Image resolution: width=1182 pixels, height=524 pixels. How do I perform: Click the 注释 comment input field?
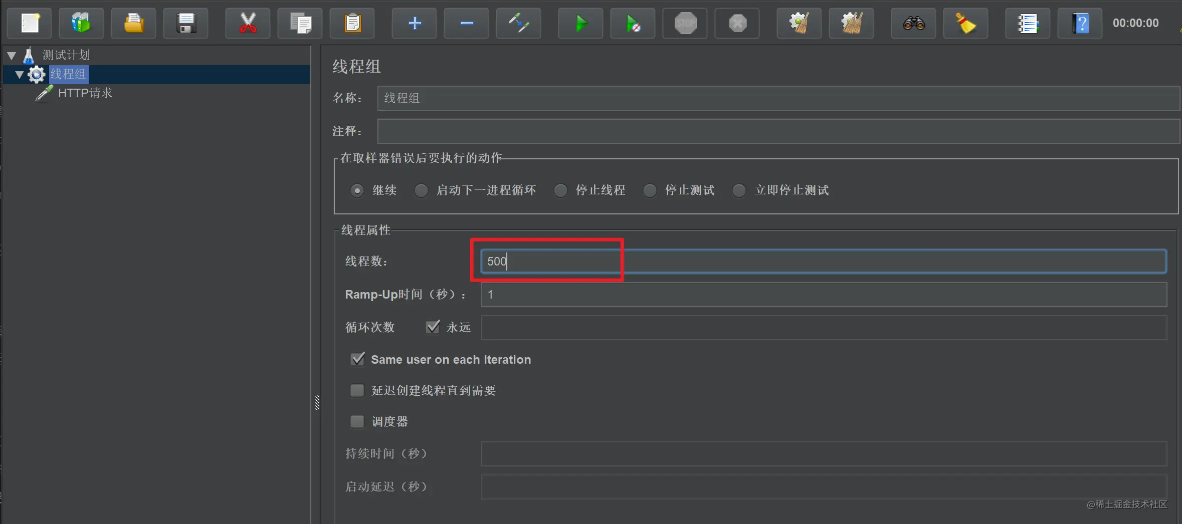(x=778, y=131)
